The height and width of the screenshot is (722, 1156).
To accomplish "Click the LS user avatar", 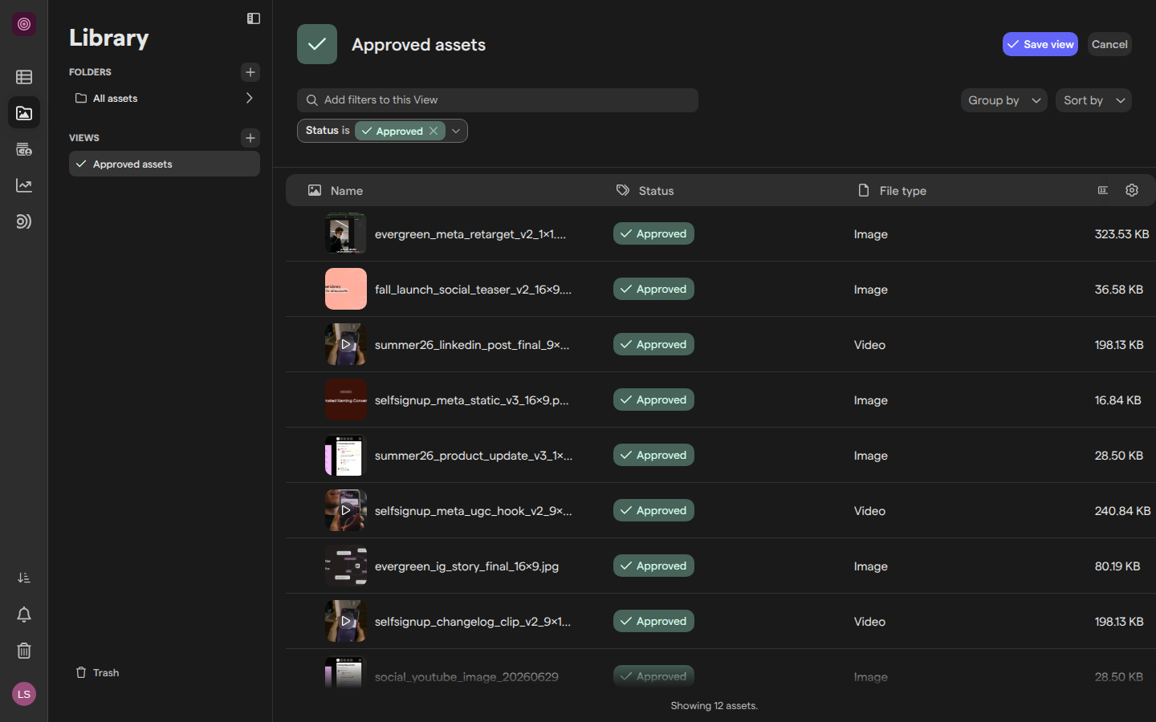I will 24,694.
